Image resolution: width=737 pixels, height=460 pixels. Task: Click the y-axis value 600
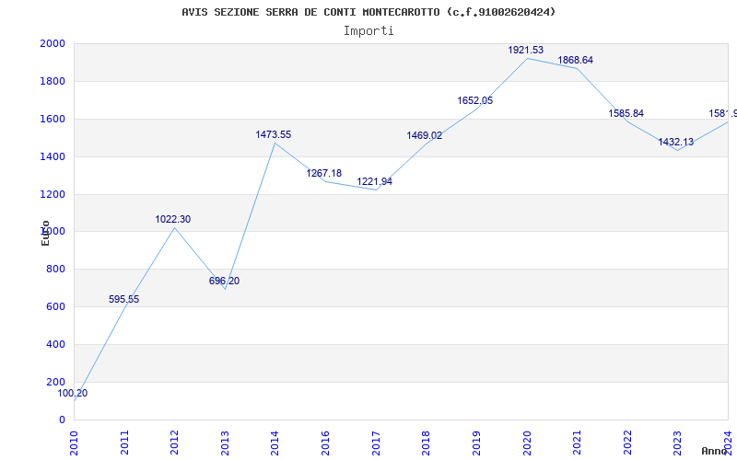pyautogui.click(x=55, y=307)
